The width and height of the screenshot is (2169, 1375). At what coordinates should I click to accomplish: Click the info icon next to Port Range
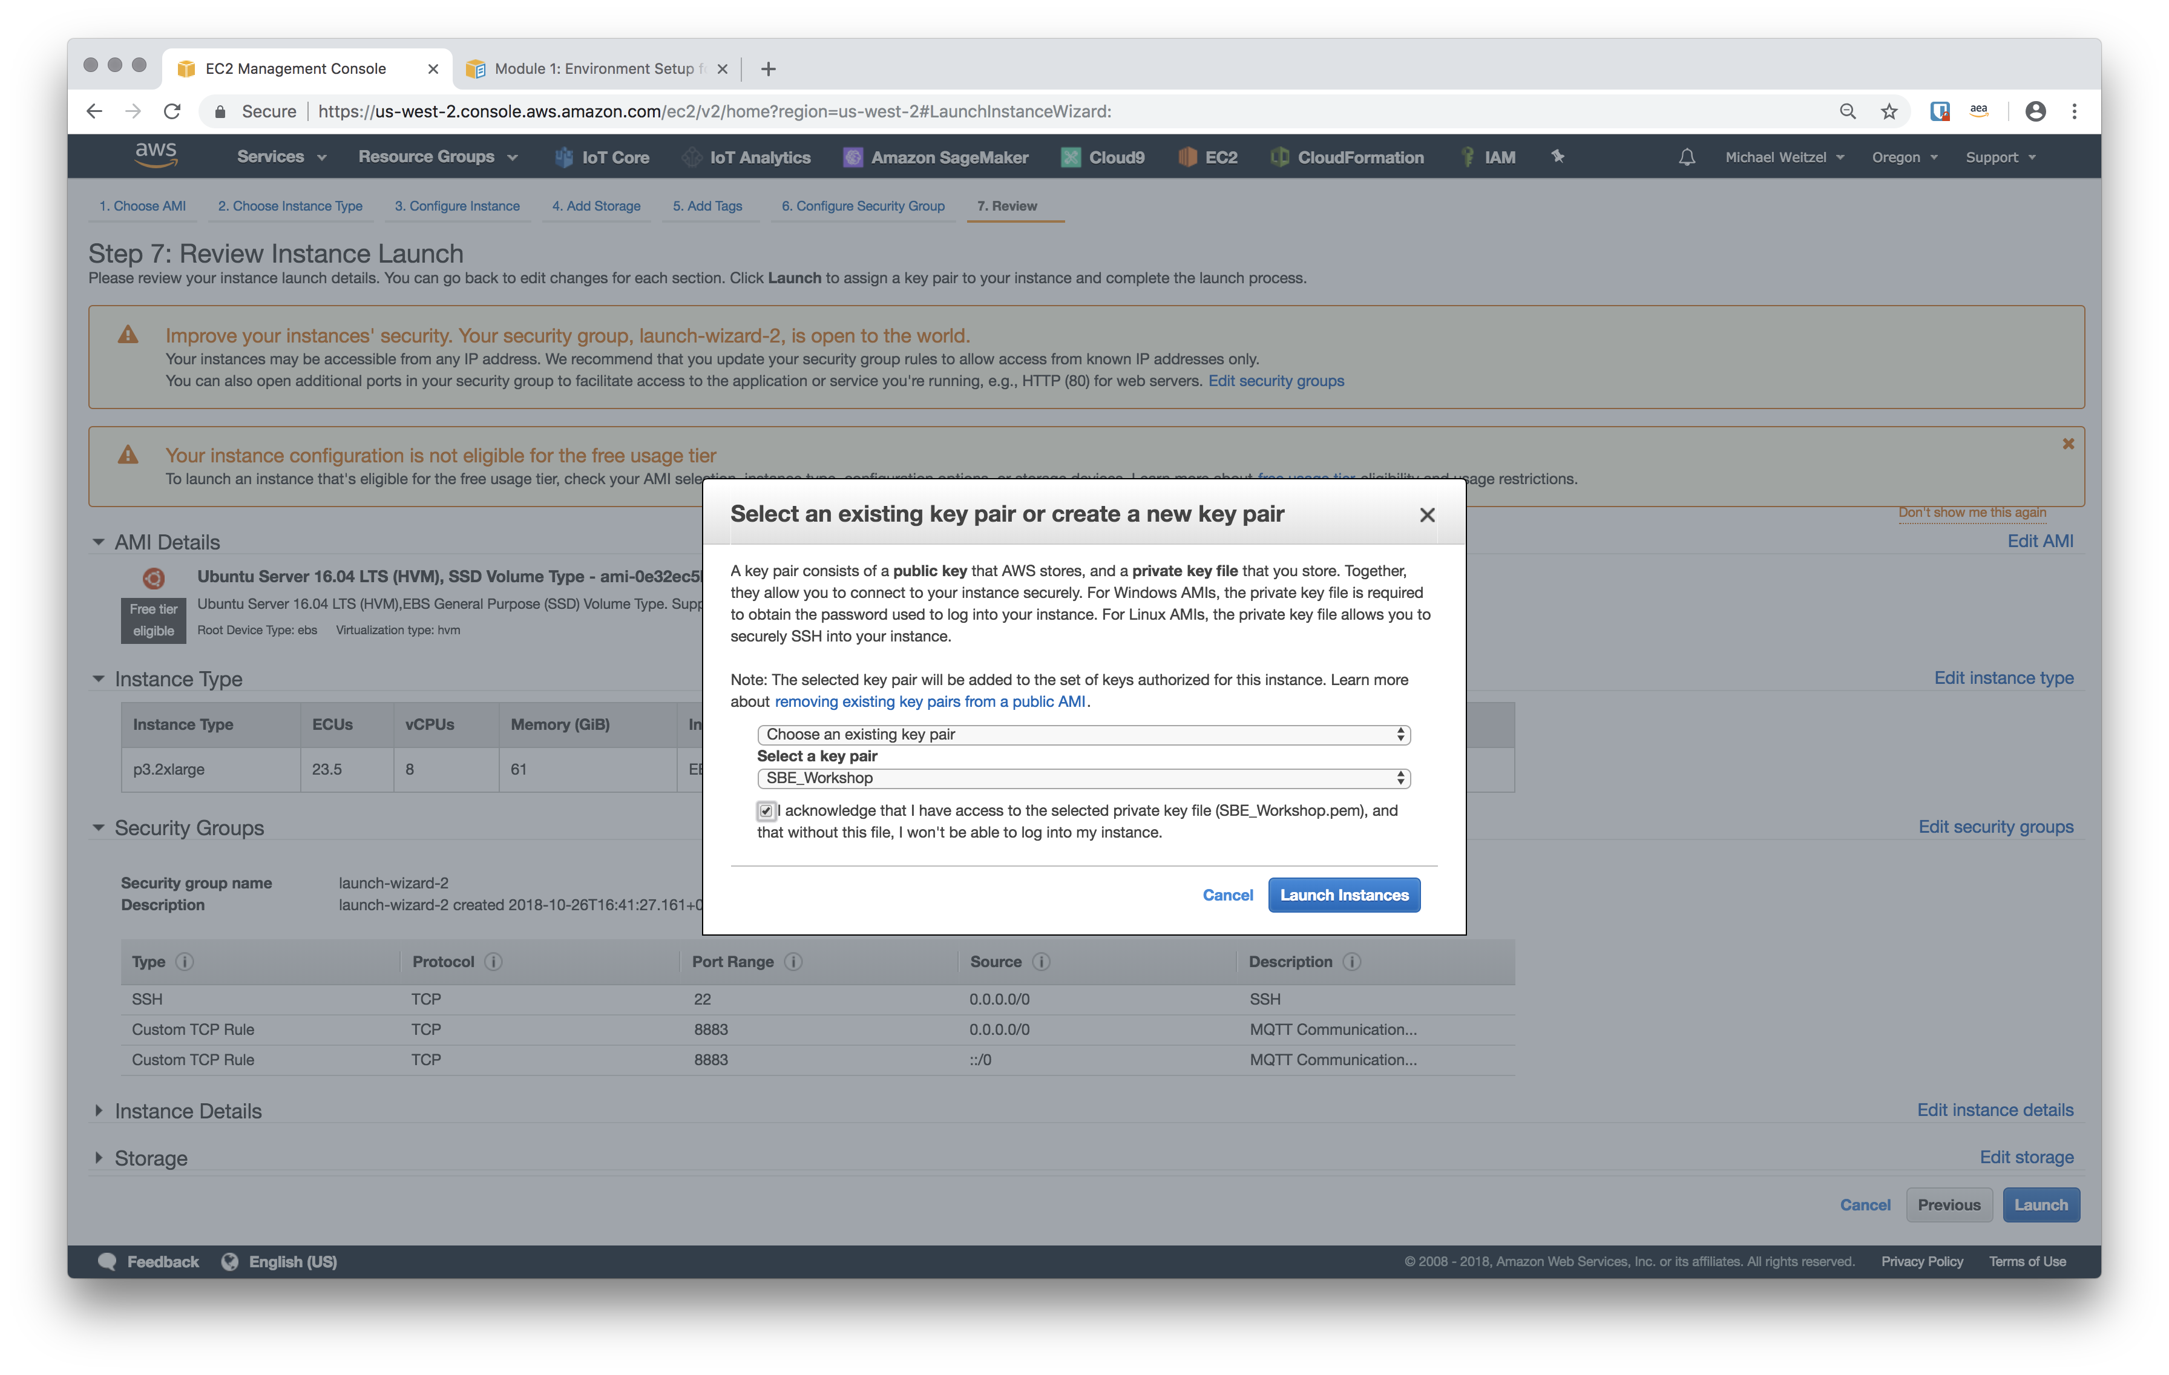click(x=793, y=962)
